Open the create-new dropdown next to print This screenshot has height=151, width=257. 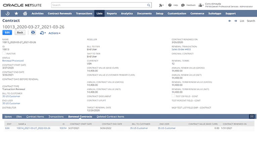coord(43,33)
